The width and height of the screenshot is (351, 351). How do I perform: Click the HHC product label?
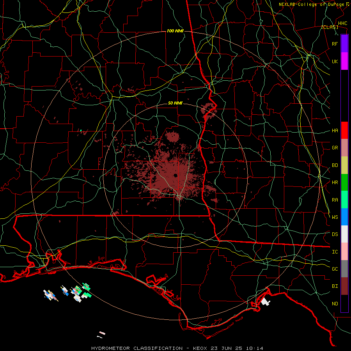pos(342,23)
